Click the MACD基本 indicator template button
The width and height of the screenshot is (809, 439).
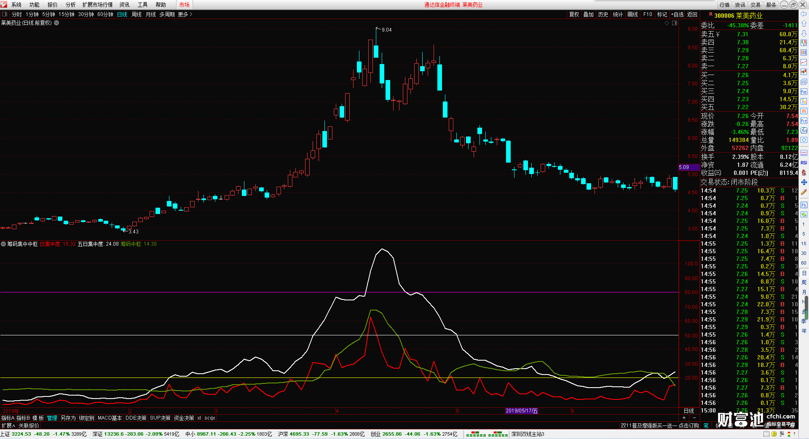coord(110,418)
